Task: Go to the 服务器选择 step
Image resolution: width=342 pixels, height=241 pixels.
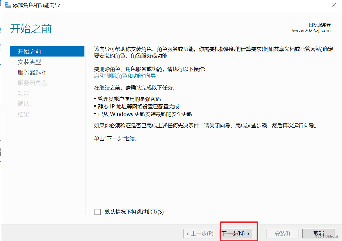Action: pos(32,72)
